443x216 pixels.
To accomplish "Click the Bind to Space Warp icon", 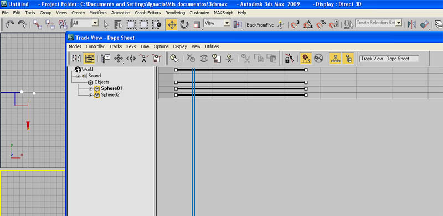I will pos(63,25).
